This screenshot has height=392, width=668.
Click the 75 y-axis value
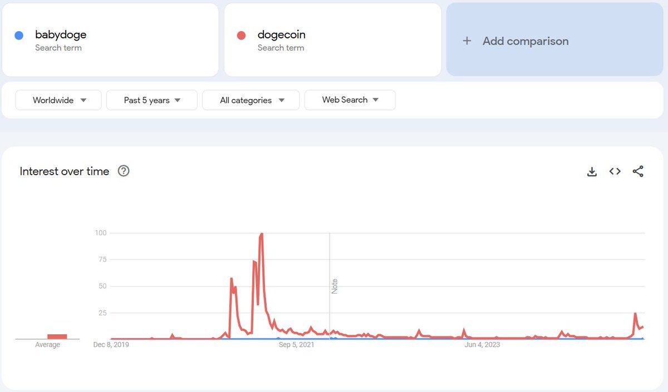point(102,260)
